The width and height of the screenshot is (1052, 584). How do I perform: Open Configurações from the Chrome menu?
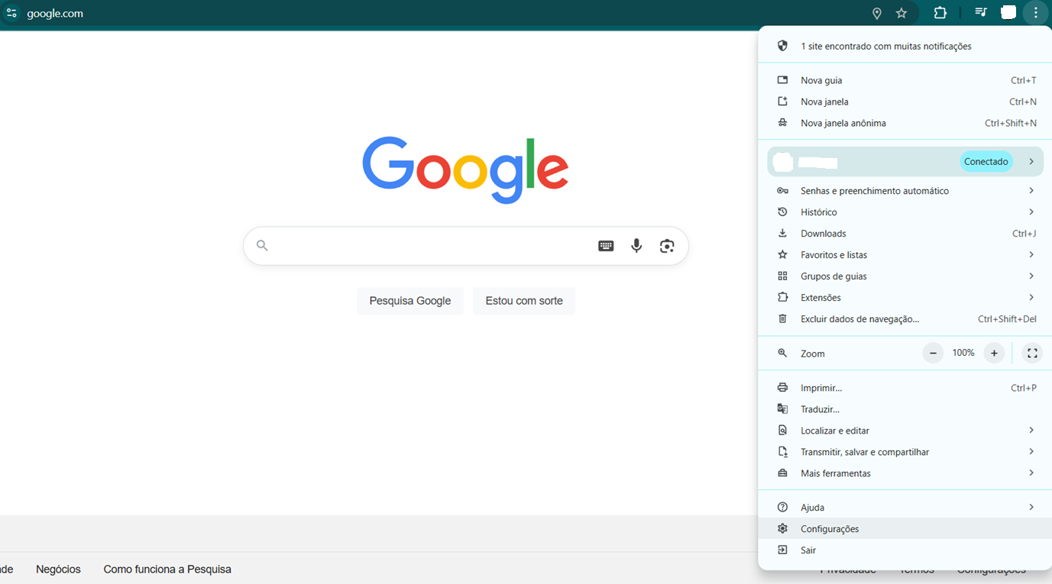830,529
